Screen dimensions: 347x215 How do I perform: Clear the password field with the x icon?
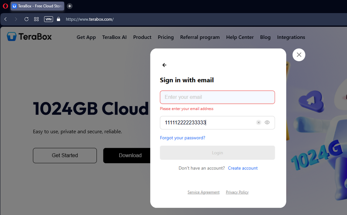(x=259, y=123)
